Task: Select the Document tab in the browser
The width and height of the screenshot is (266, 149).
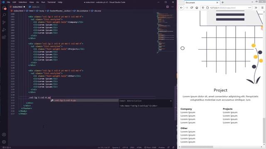Action: (202, 2)
